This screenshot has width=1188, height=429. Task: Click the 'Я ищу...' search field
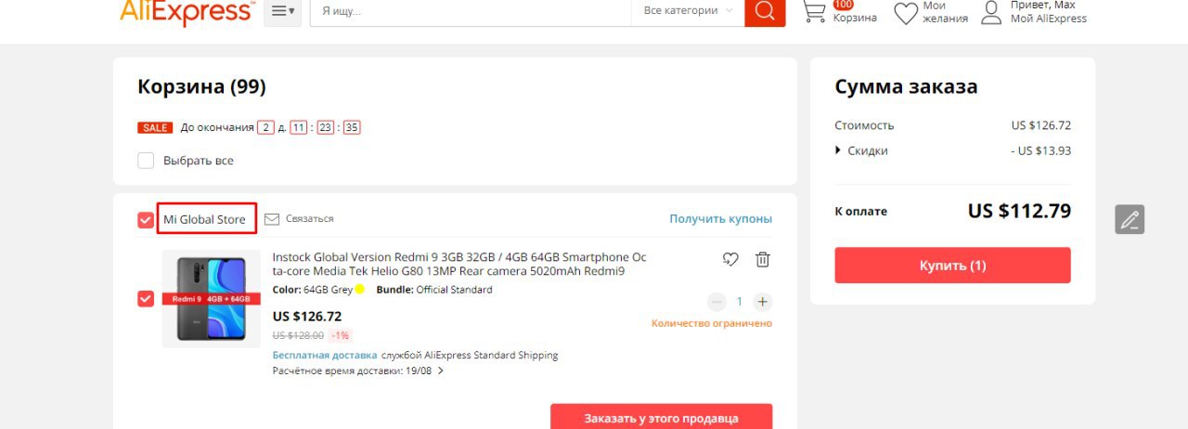(471, 11)
